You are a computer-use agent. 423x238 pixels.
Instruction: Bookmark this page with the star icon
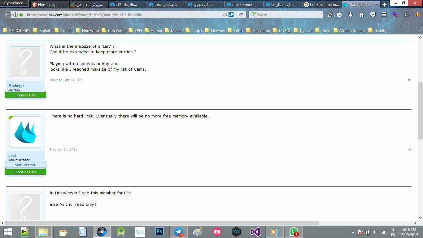click(330, 15)
